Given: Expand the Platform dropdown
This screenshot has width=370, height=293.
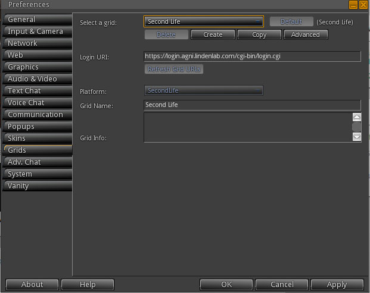Looking at the screenshot, I should coord(204,90).
